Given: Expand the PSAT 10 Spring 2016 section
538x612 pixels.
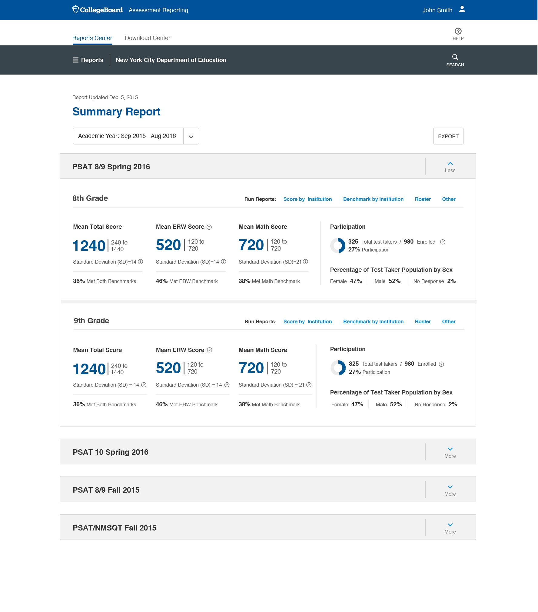Looking at the screenshot, I should point(450,451).
